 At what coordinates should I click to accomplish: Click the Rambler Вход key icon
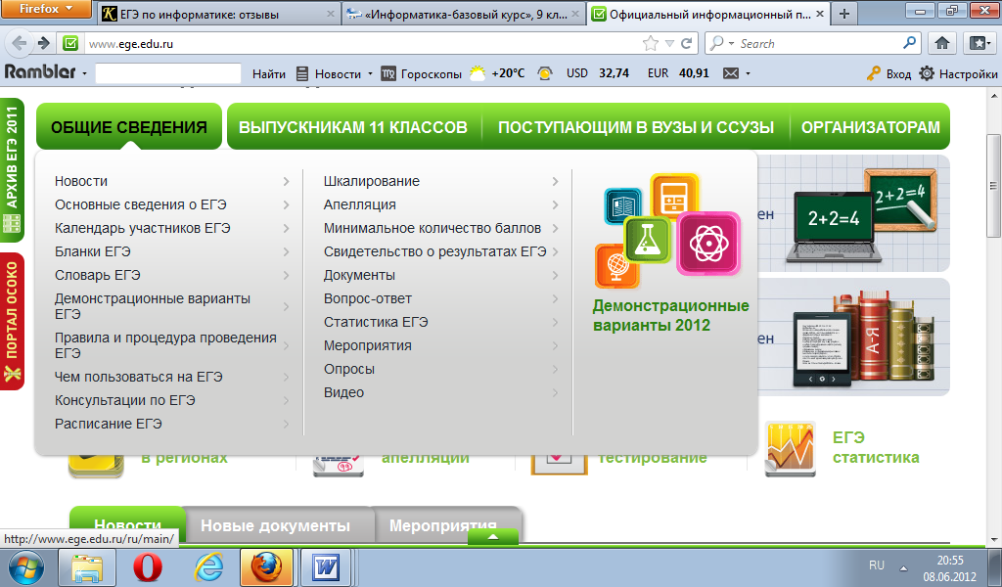[874, 73]
